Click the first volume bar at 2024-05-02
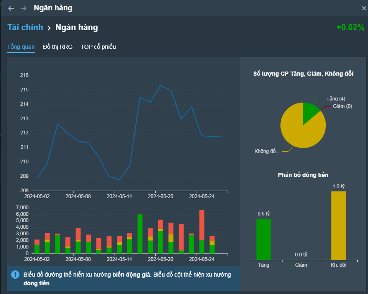Image resolution: width=368 pixels, height=294 pixels. coord(37,247)
